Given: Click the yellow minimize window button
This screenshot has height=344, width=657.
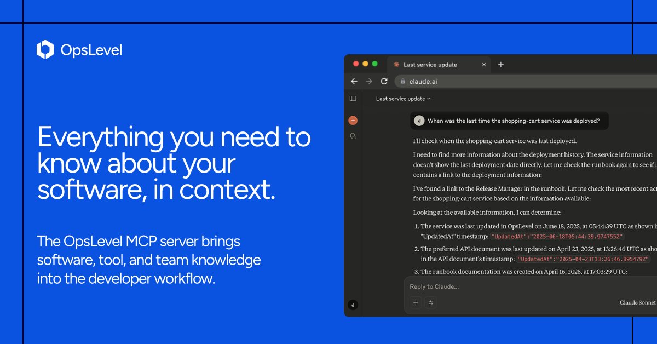Looking at the screenshot, I should [x=365, y=64].
